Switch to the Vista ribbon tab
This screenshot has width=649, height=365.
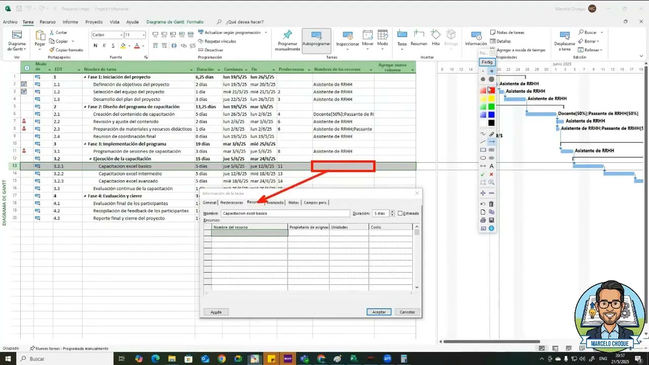[x=115, y=22]
